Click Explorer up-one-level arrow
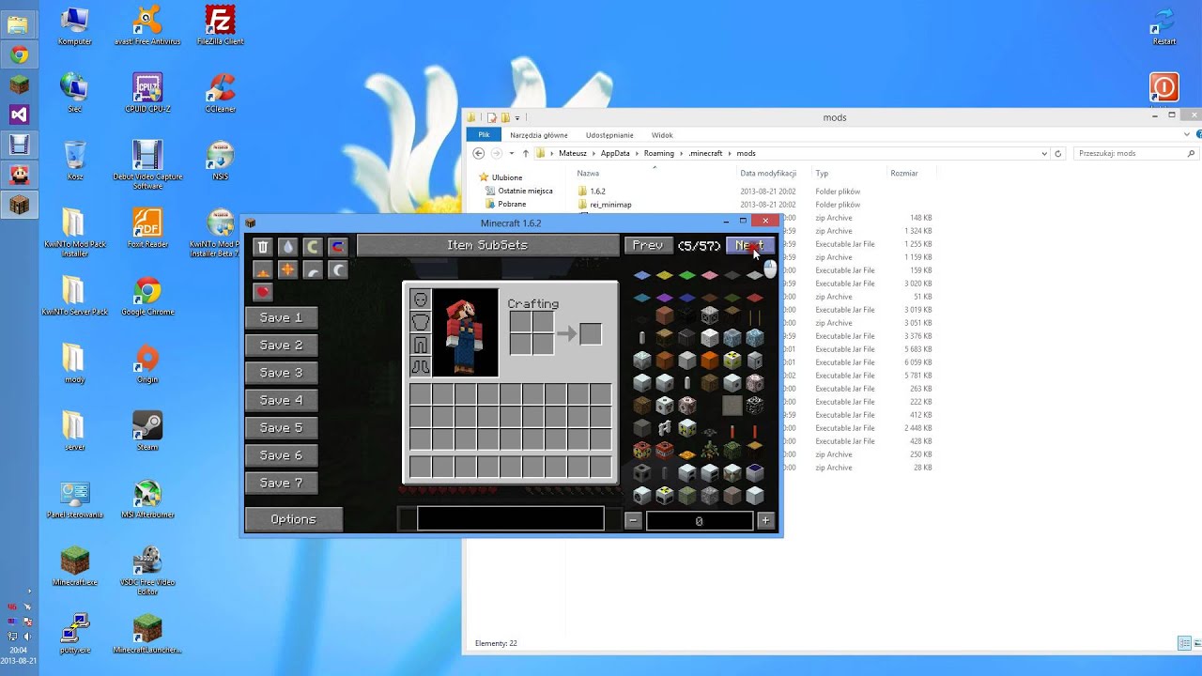 tap(526, 153)
